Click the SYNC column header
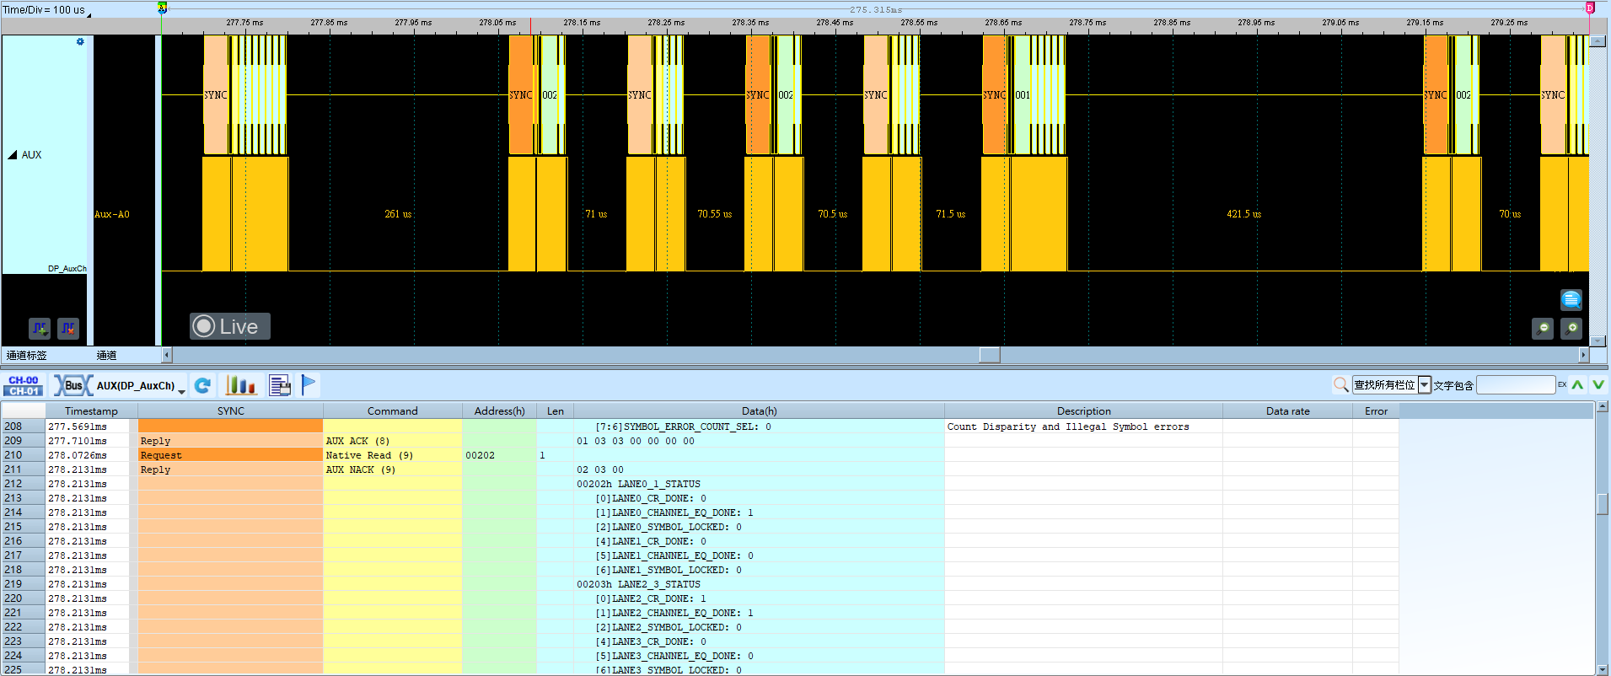 (230, 411)
